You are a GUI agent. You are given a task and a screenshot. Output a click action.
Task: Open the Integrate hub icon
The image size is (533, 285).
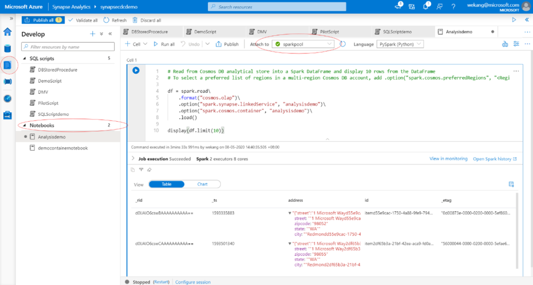[x=7, y=81]
